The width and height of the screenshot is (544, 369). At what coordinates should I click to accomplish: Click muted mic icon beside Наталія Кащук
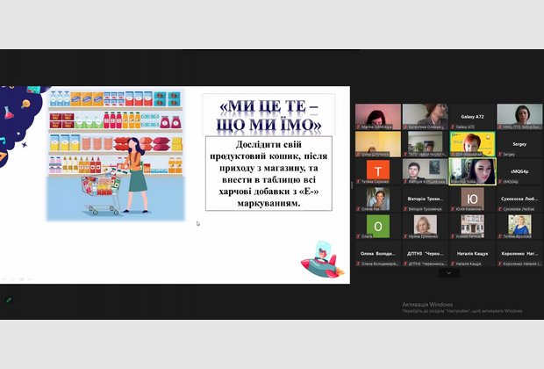coord(453,264)
